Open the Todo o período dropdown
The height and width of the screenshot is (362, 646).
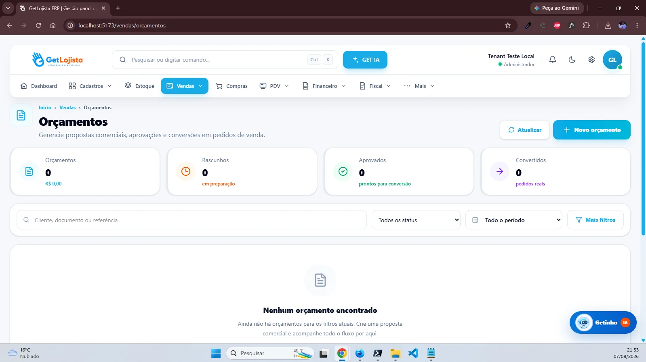click(514, 220)
